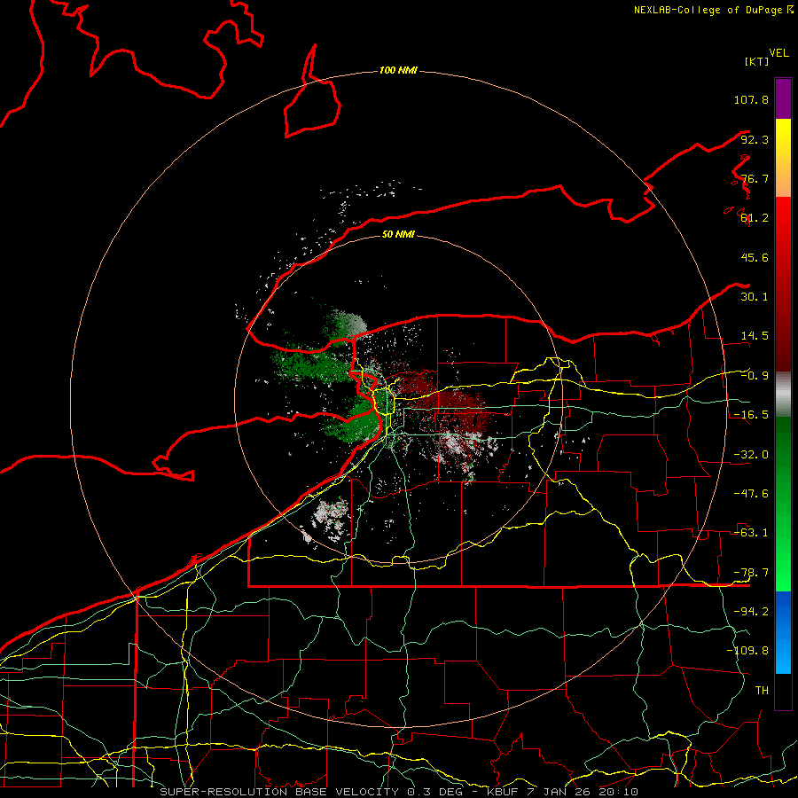Pick the blue segment of velocity color bar

coord(783,611)
